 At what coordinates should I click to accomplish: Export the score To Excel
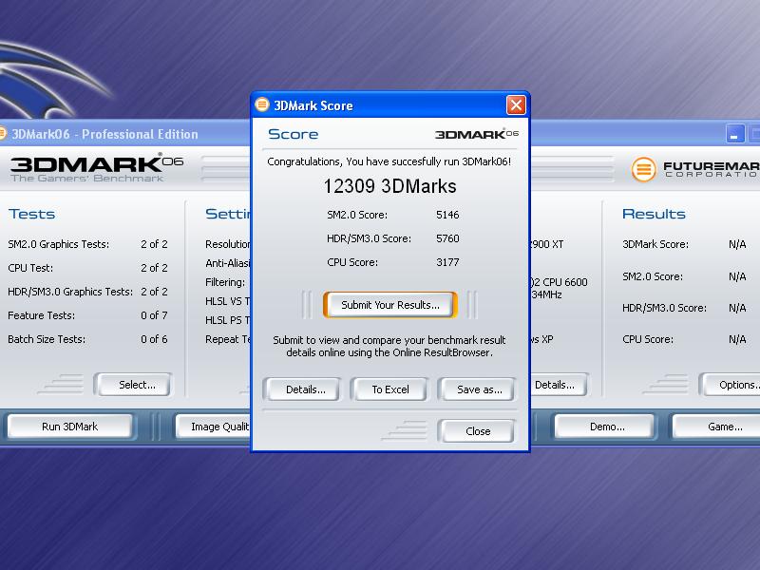[390, 389]
